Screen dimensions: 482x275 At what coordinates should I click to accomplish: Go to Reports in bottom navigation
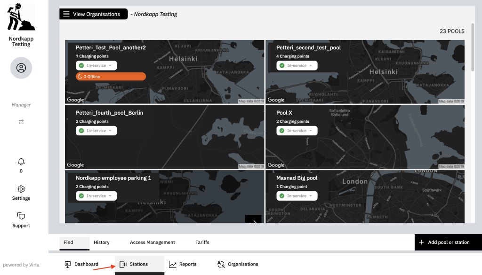(183, 264)
